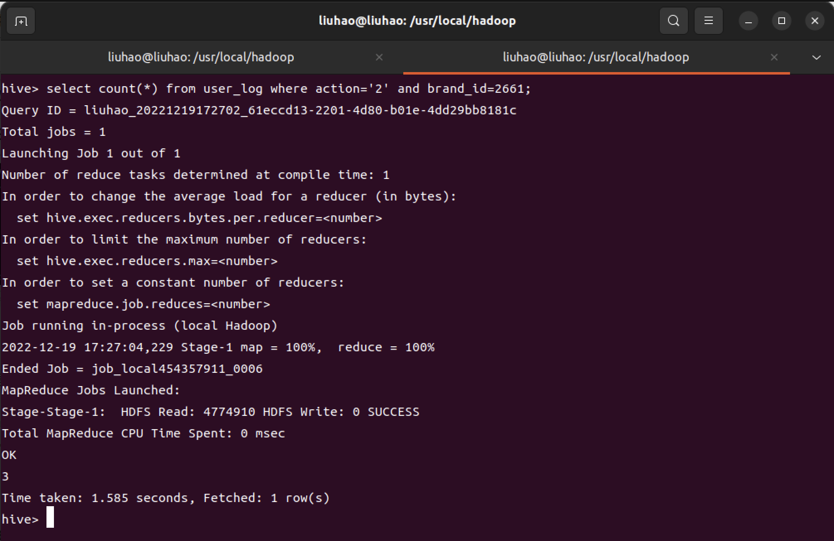Close the terminal window
The height and width of the screenshot is (541, 834).
[815, 21]
